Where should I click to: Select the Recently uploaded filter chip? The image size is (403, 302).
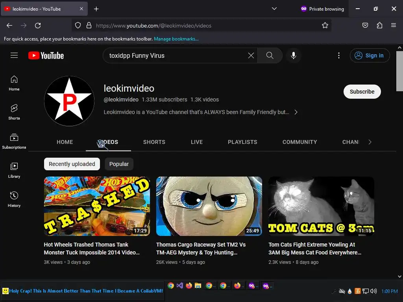(x=72, y=164)
